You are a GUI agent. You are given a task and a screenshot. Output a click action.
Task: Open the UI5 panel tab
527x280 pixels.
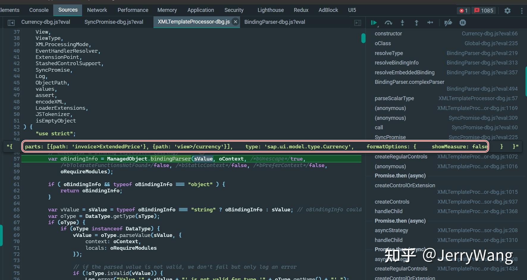coord(352,10)
